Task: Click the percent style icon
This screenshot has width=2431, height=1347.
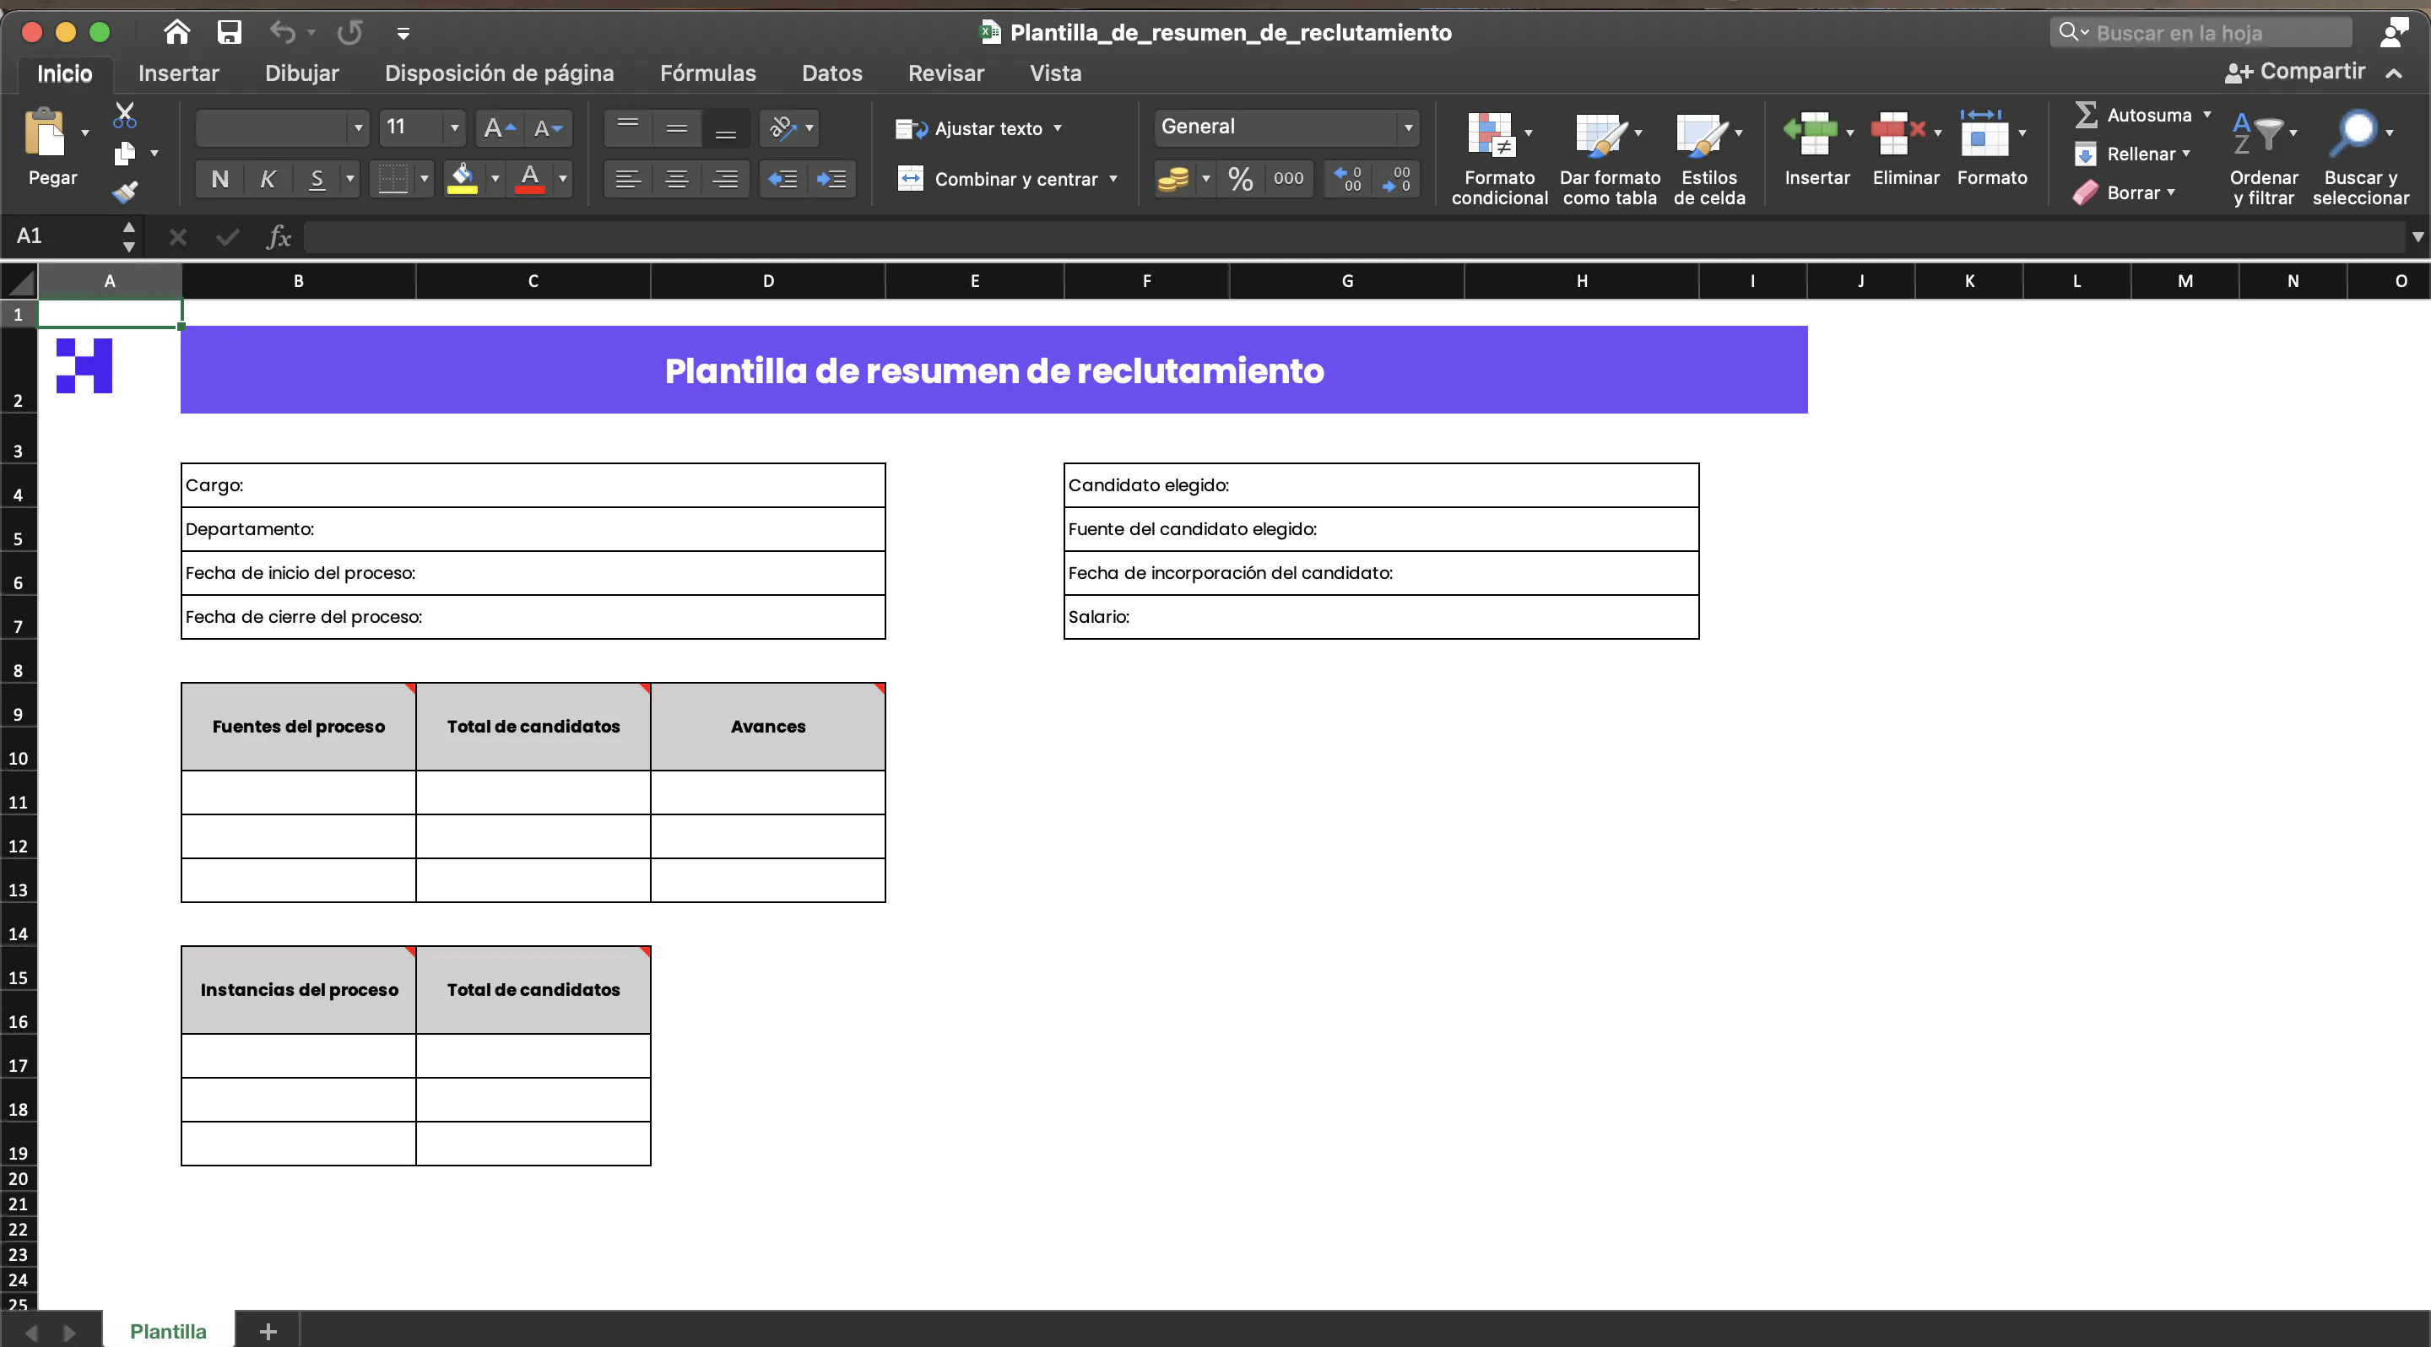Action: coord(1240,179)
